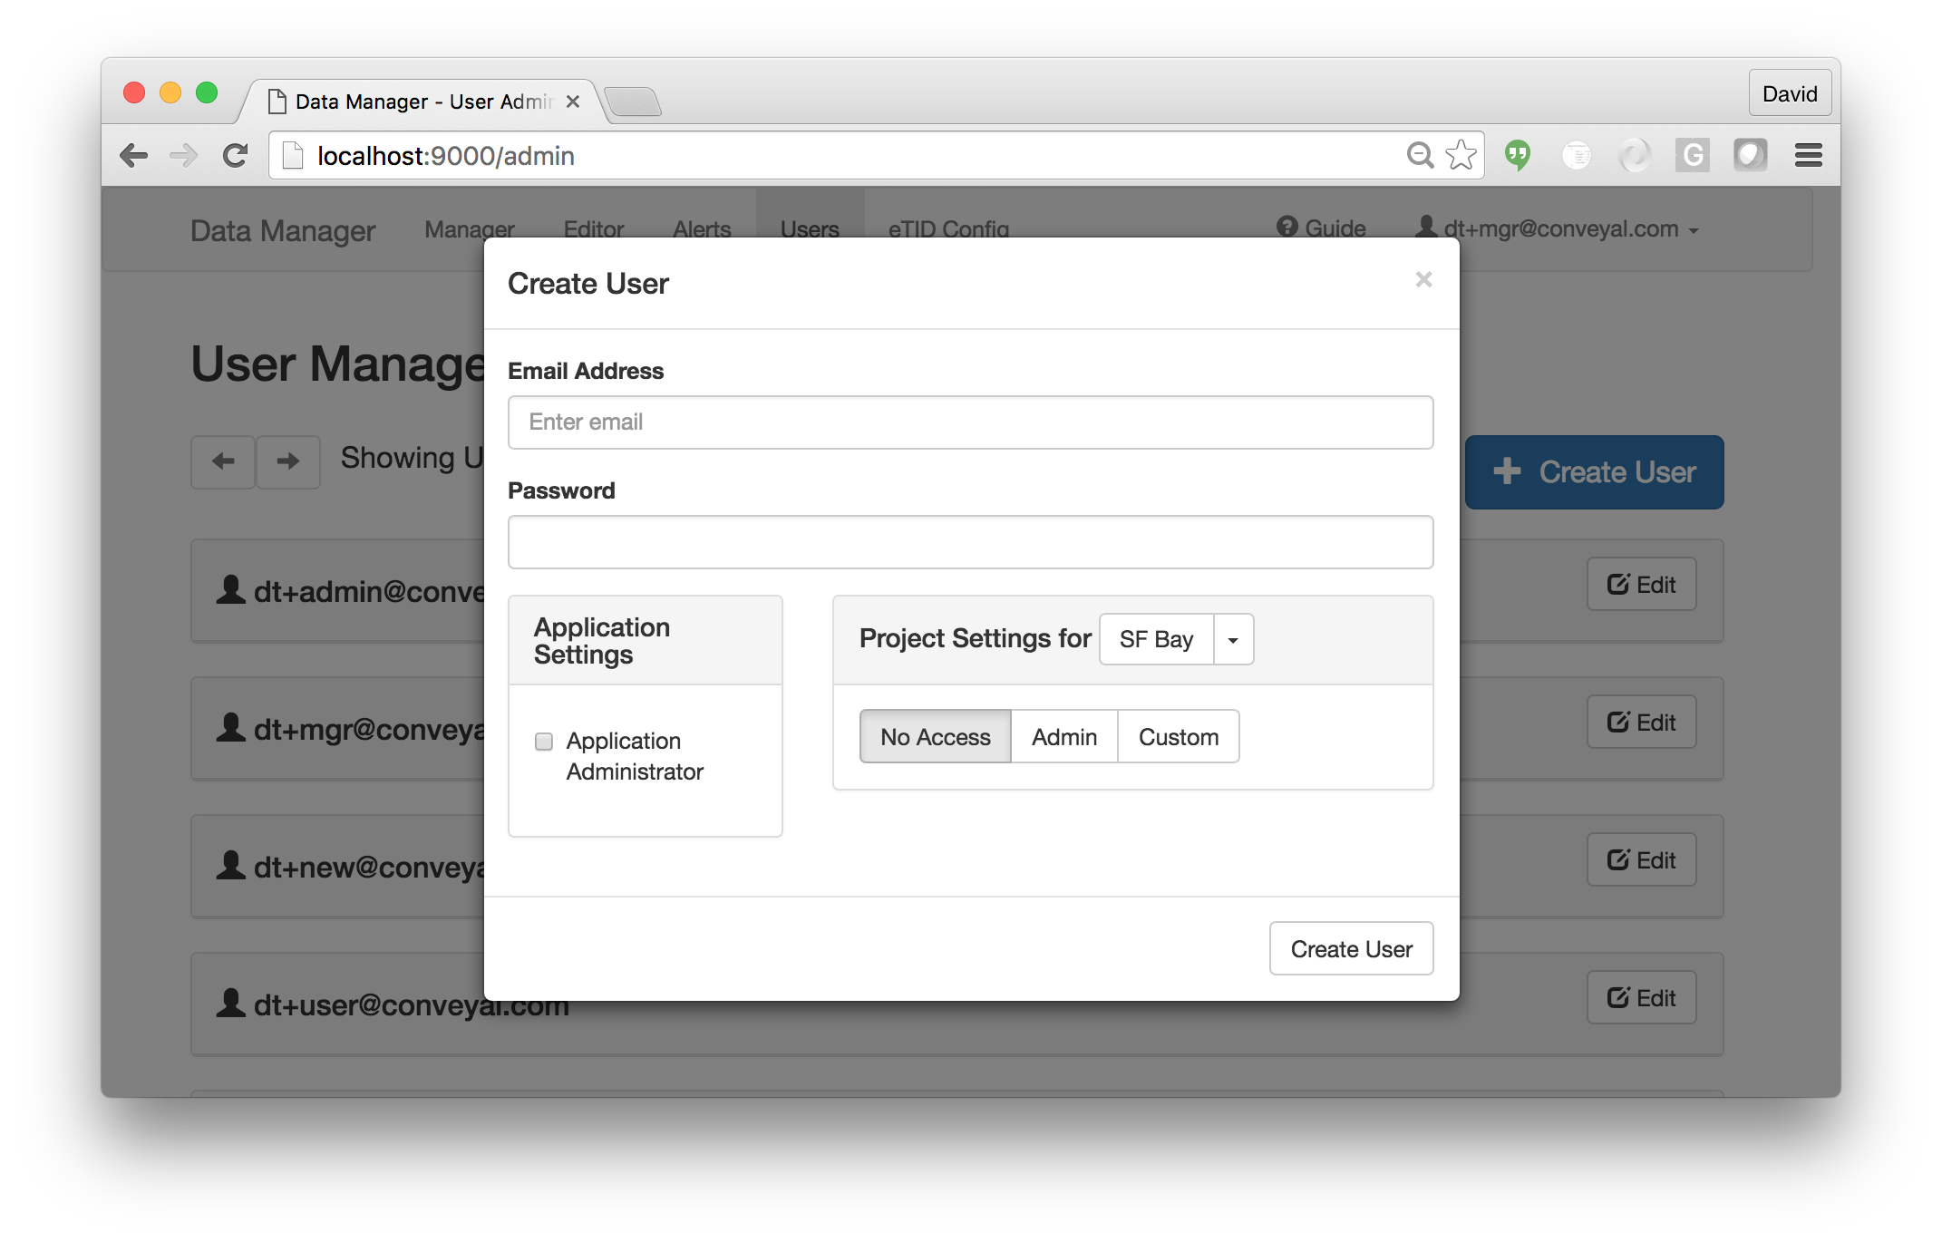Open a new browser tab
1942x1242 pixels.
pyautogui.click(x=634, y=102)
